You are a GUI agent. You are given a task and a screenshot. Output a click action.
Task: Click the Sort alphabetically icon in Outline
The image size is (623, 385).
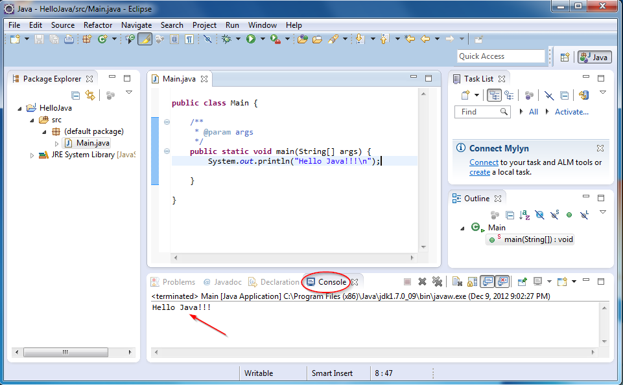point(524,215)
